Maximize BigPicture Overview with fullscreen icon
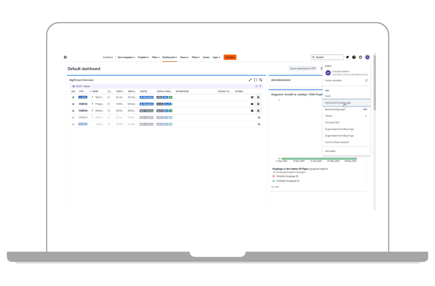Image resolution: width=435 pixels, height=286 pixels. tap(255, 80)
